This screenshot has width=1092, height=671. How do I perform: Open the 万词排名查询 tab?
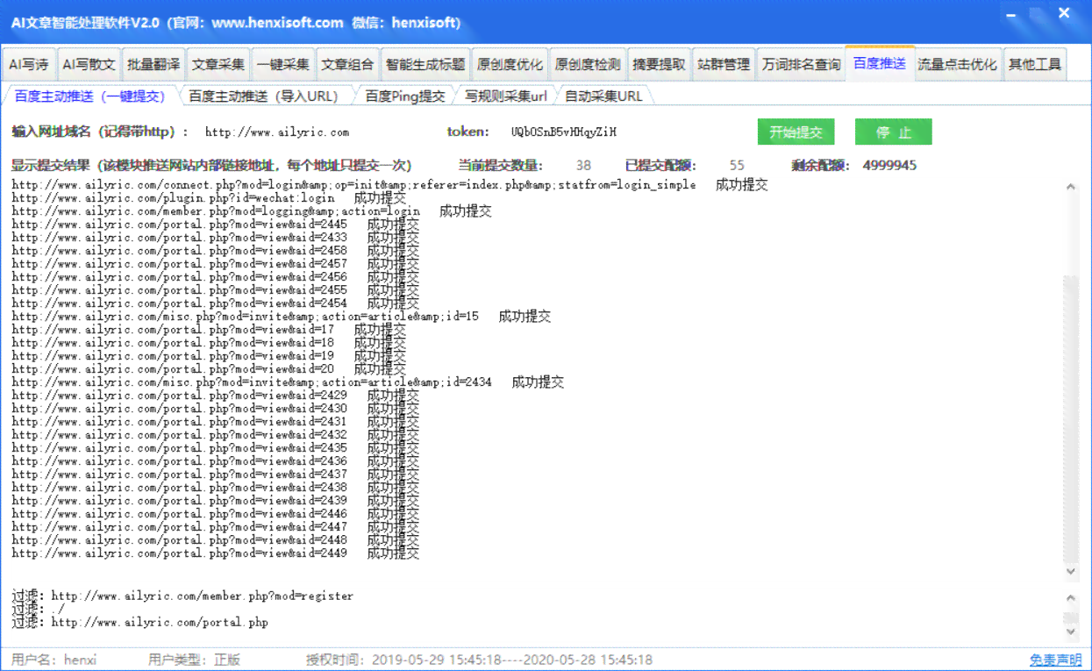[801, 64]
